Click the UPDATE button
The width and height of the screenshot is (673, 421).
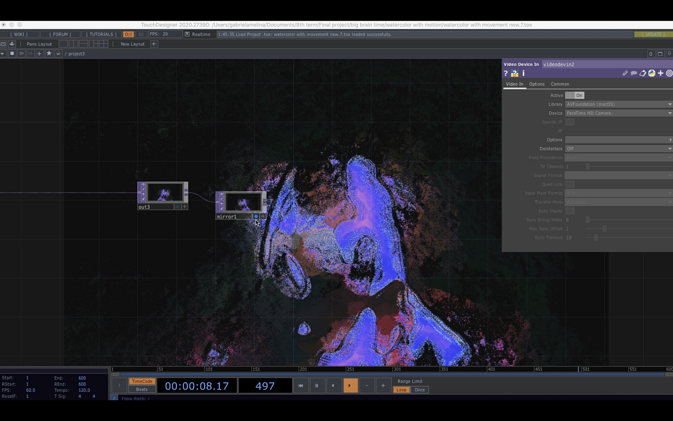tap(653, 34)
